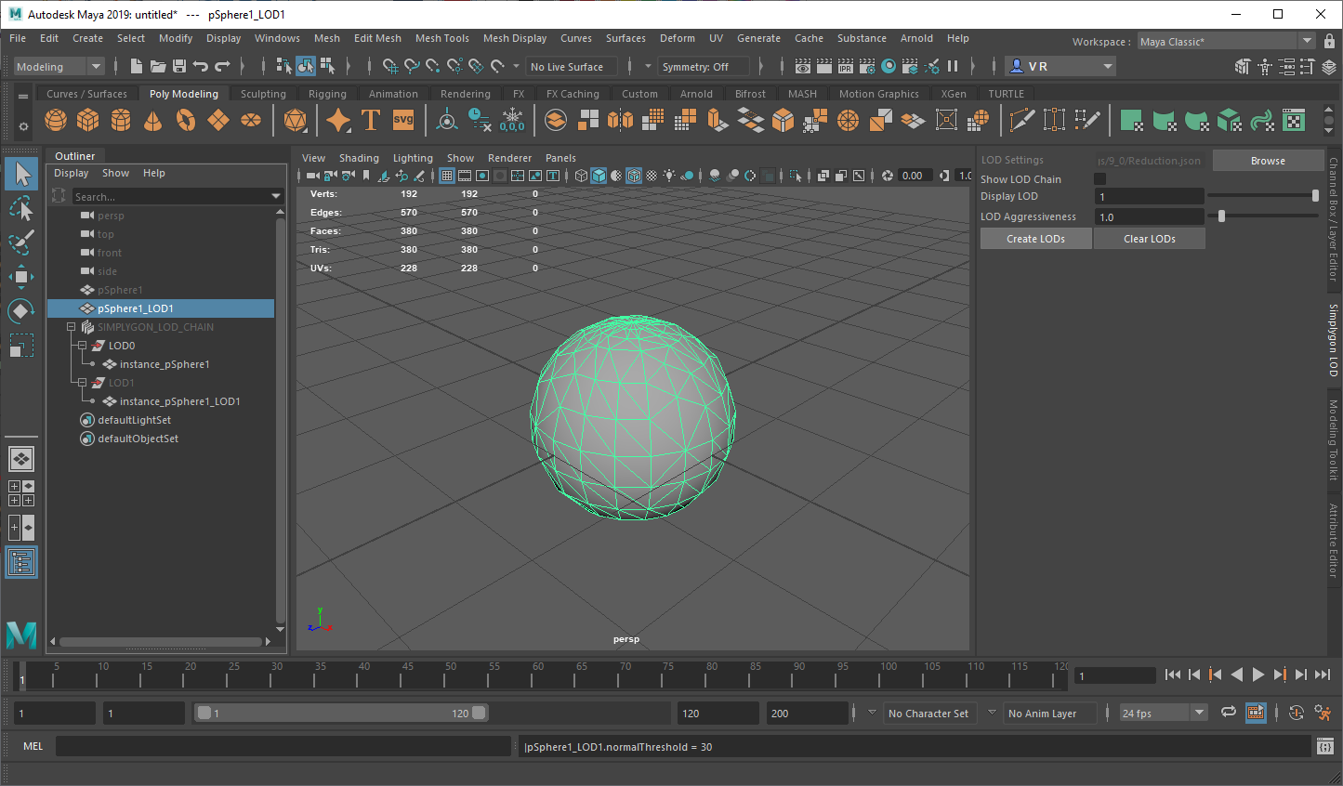
Task: Click the polygon cube shelf icon
Action: pos(88,120)
